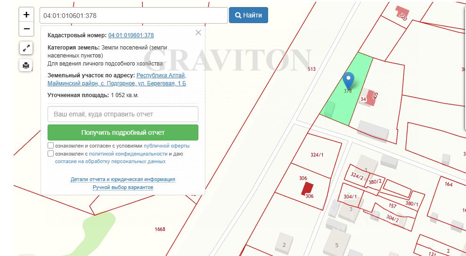Zoom out the map with minus button
466x256 pixels.
tap(26, 29)
